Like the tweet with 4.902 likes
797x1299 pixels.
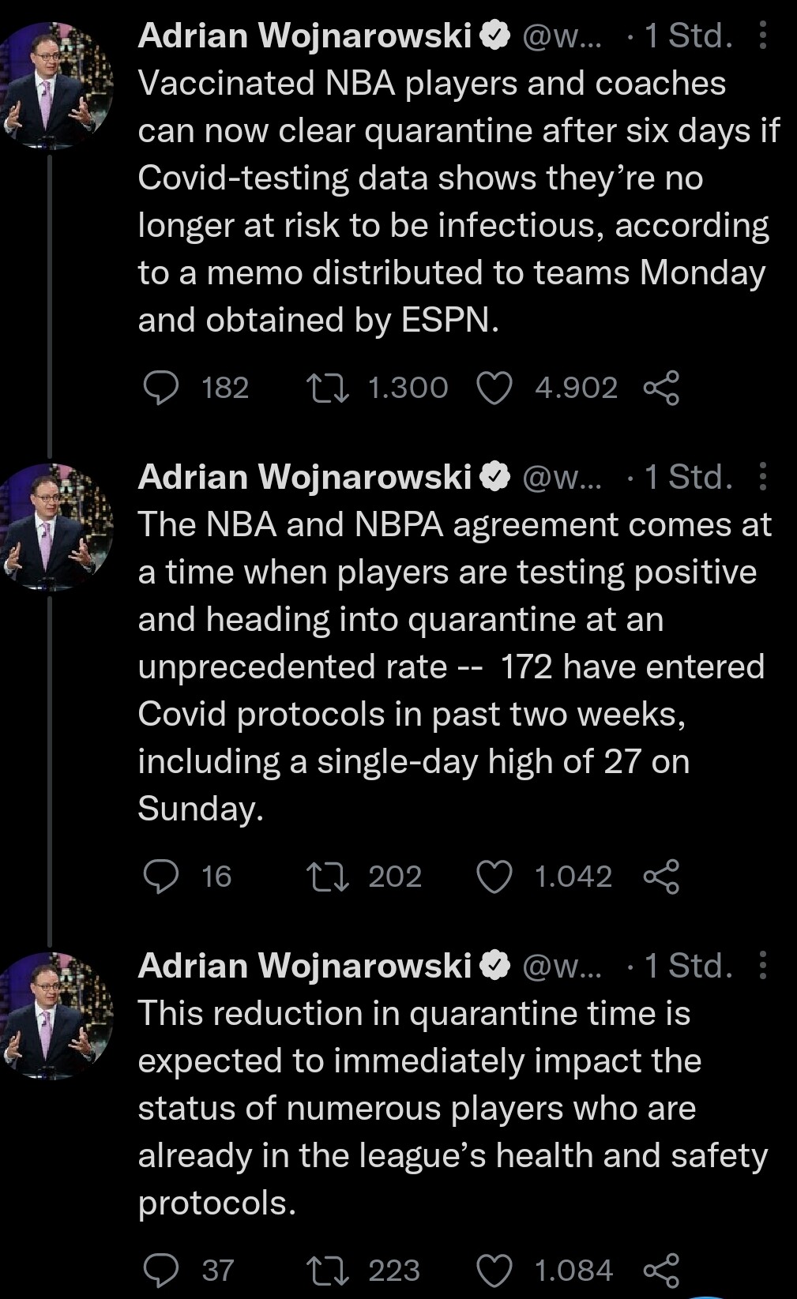click(495, 388)
